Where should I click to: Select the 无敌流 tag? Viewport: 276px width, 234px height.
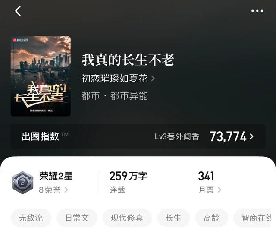pyautogui.click(x=31, y=218)
